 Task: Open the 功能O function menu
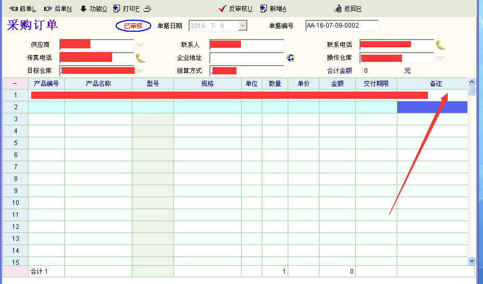93,9
